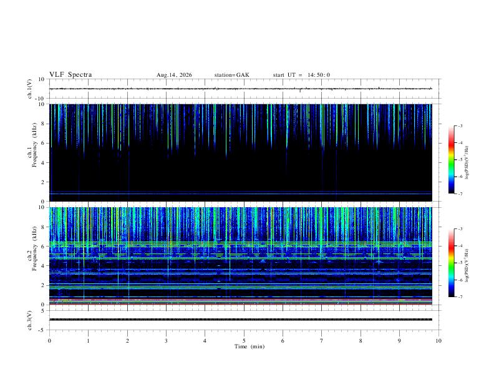Click the 9 minute tick on time axis
Image resolution: width=494 pixels, height=382 pixels.
399,341
